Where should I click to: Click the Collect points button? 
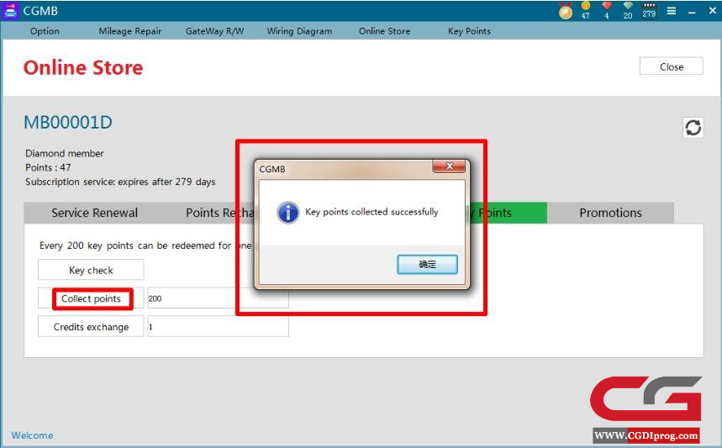pyautogui.click(x=91, y=298)
